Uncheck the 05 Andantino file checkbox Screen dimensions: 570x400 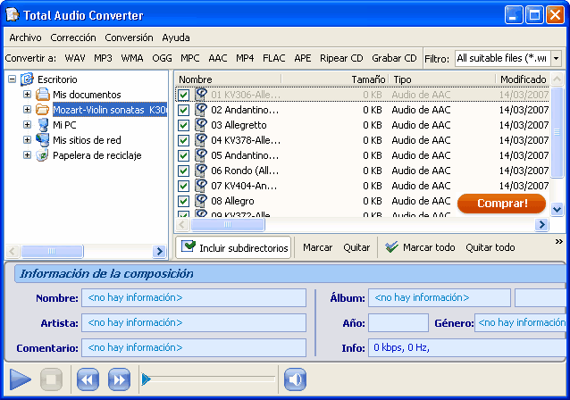click(x=183, y=156)
